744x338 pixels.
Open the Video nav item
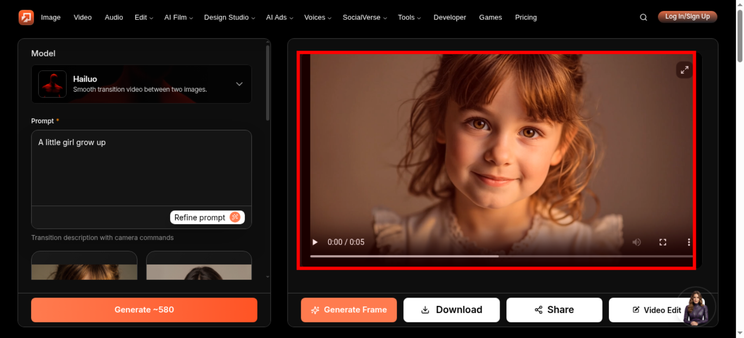(83, 17)
